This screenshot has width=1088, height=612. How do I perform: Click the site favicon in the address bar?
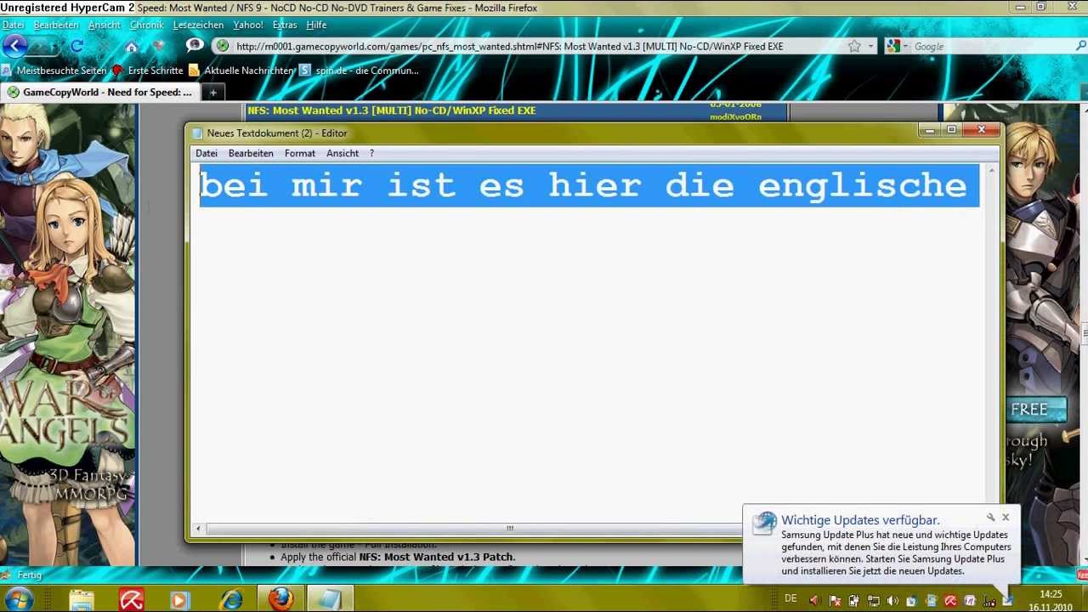(x=223, y=46)
